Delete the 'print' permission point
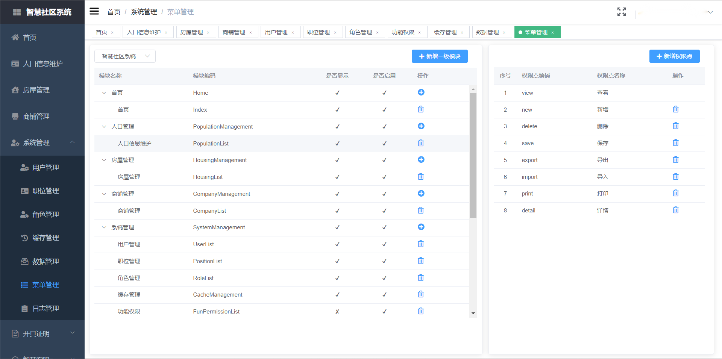722x359 pixels. [x=676, y=193]
